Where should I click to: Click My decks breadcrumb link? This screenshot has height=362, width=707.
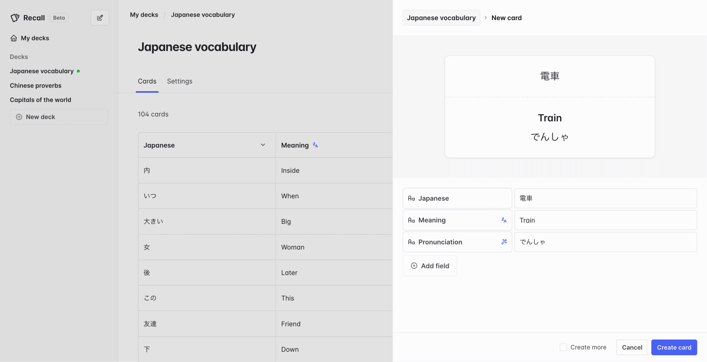click(x=144, y=15)
